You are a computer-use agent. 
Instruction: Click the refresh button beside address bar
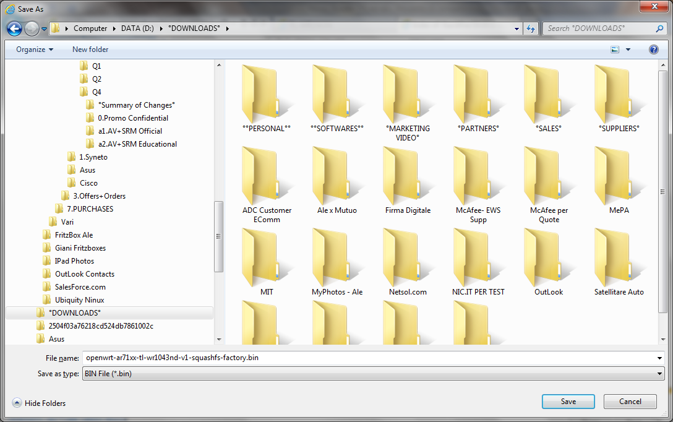point(531,28)
